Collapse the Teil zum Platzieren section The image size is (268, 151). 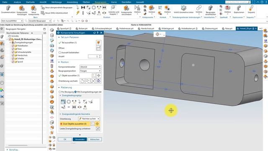pos(59,37)
